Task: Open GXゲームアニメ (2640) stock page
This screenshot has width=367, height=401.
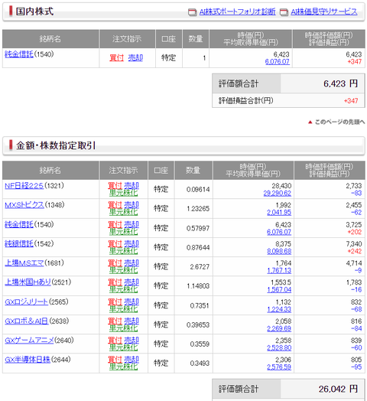Action: coord(29,340)
